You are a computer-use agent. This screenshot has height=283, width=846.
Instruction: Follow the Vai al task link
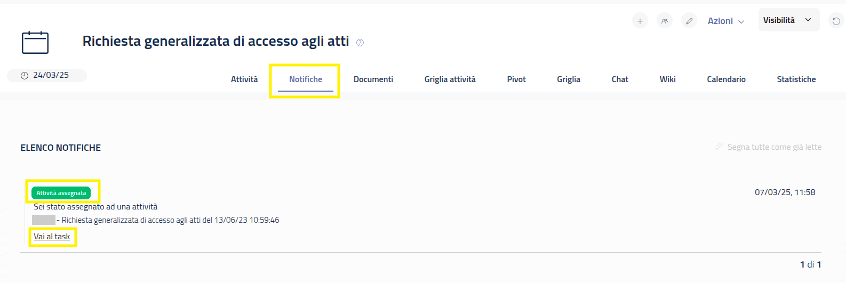(52, 237)
